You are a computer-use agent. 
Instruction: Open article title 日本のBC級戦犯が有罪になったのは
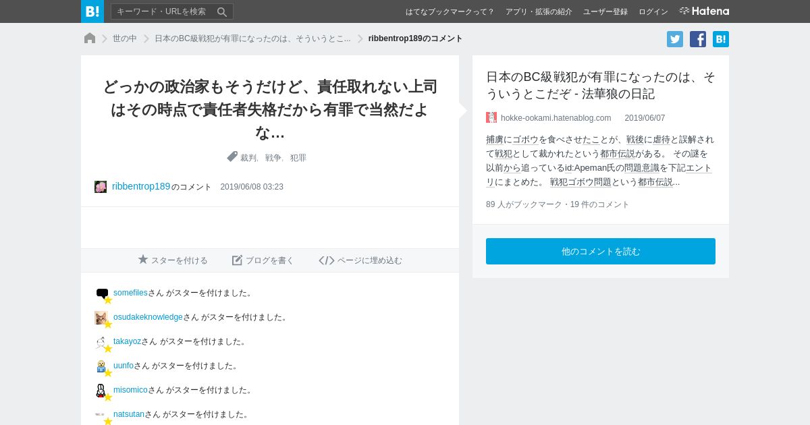coord(601,85)
